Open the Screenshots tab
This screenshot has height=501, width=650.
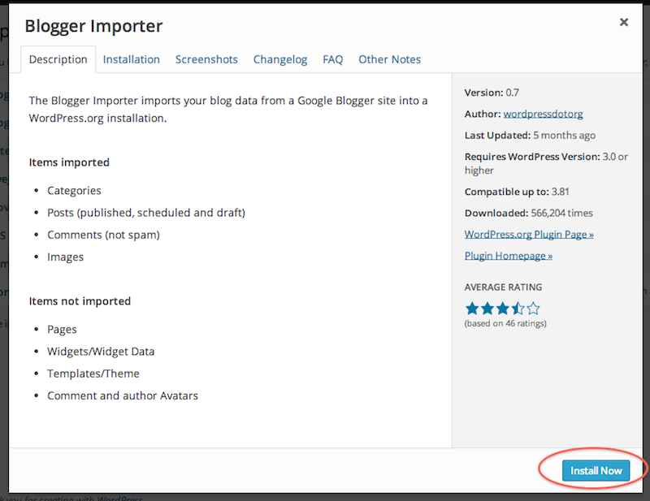206,59
